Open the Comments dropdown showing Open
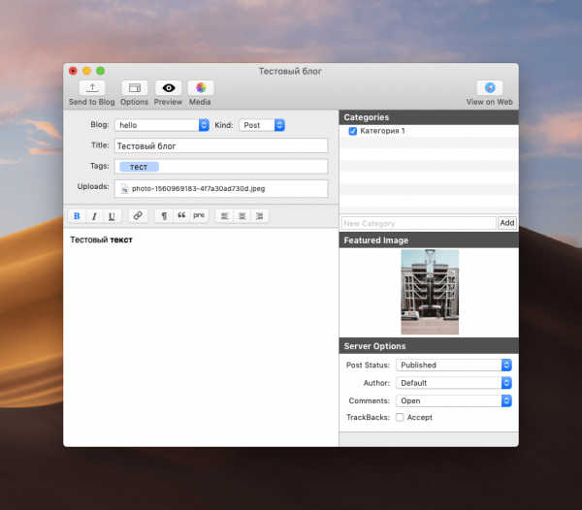Viewport: 582px width, 510px height. tap(454, 400)
